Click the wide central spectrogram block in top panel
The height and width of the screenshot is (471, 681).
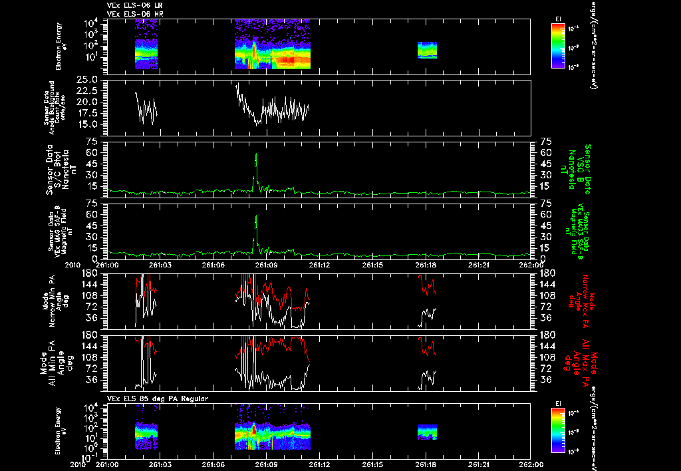(x=272, y=45)
